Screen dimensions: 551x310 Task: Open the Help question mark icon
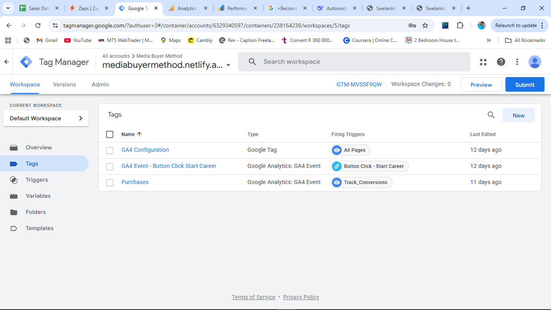(x=501, y=62)
